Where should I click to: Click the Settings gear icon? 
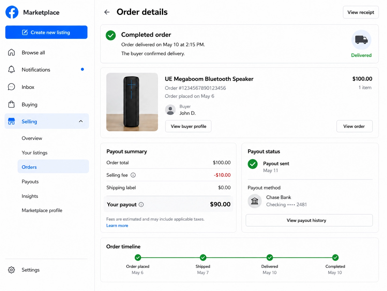point(11,270)
